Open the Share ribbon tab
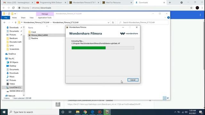Screen dimensions: 205x115 (23, 18)
